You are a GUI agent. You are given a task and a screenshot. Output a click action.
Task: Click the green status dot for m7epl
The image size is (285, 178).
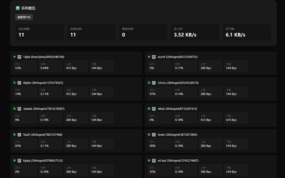tap(149, 160)
